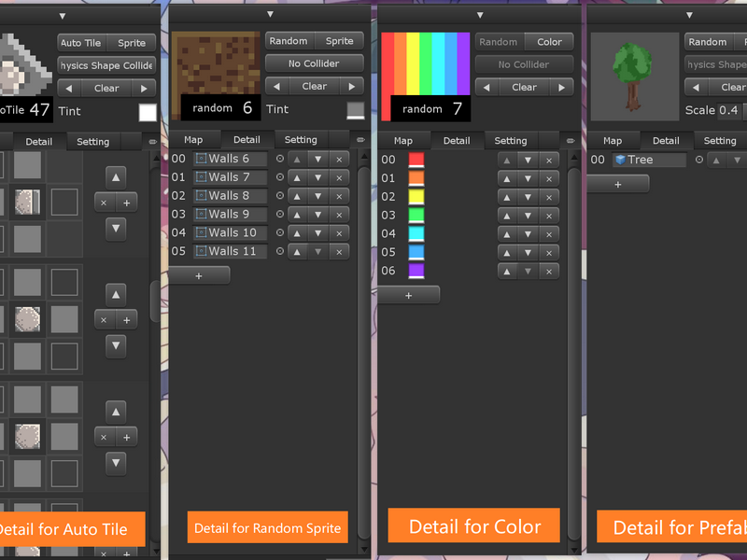The height and width of the screenshot is (560, 747).
Task: Move color row 05 up
Action: [x=507, y=253]
